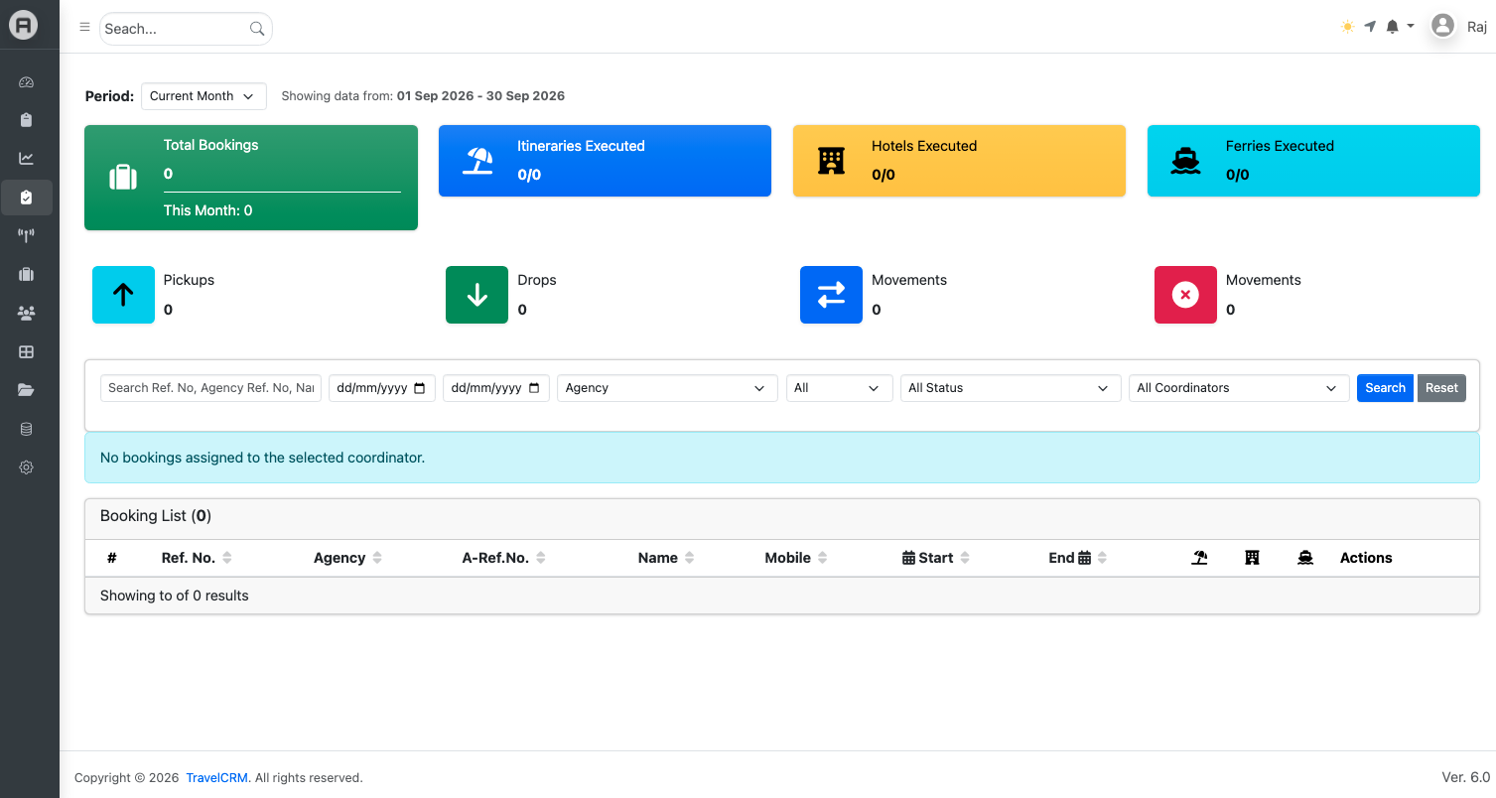Sort the table by Ref. No.
Image resolution: width=1496 pixels, height=798 pixels.
(197, 558)
